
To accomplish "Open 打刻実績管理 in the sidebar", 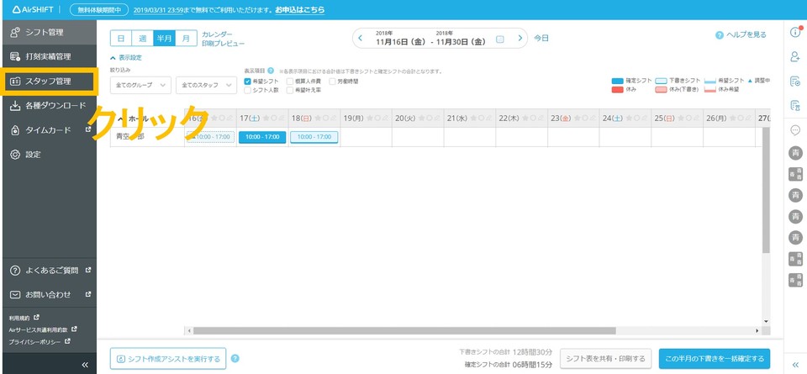I will pos(48,56).
